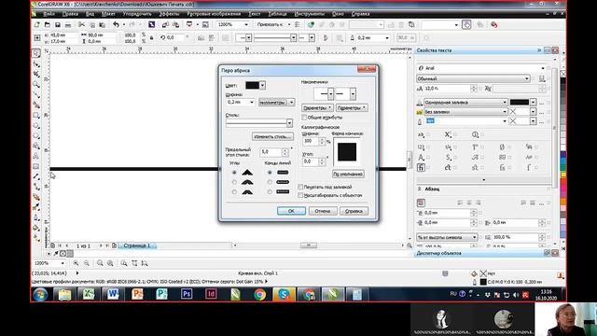Select the round line cap radio button
597x336 pixels.
pyautogui.click(x=270, y=182)
